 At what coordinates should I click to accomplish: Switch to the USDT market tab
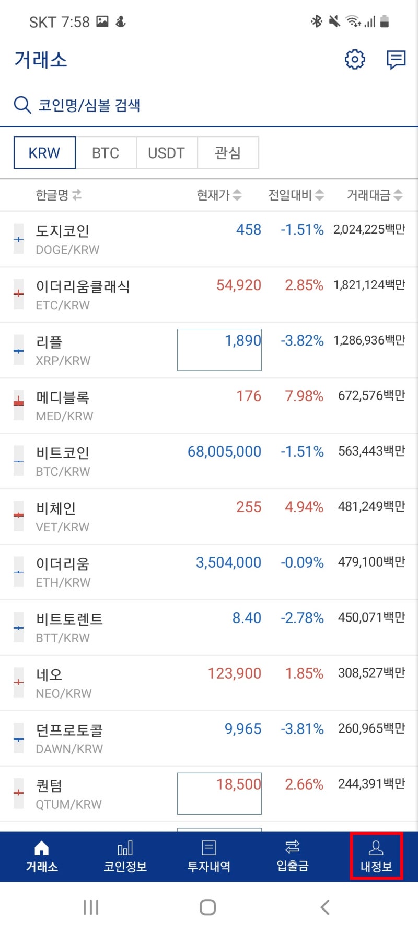(x=167, y=152)
